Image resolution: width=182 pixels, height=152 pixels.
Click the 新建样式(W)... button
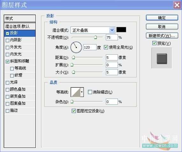(162, 36)
